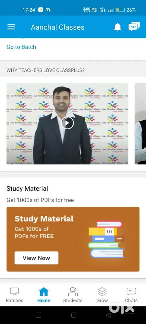Select the Home tab
This screenshot has height=324, width=146.
[x=43, y=295]
